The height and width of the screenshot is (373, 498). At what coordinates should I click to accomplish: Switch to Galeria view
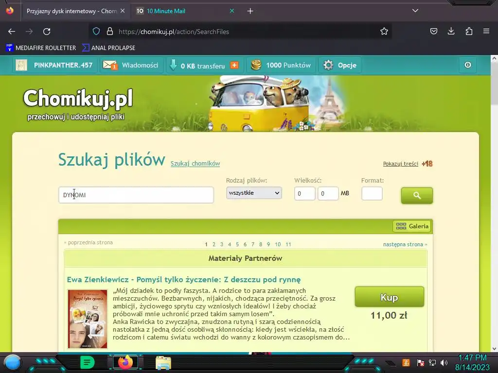tap(412, 226)
